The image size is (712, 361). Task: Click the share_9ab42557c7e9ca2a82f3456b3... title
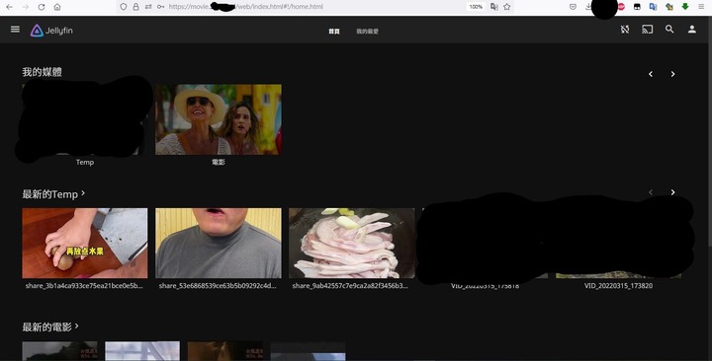(x=350, y=286)
